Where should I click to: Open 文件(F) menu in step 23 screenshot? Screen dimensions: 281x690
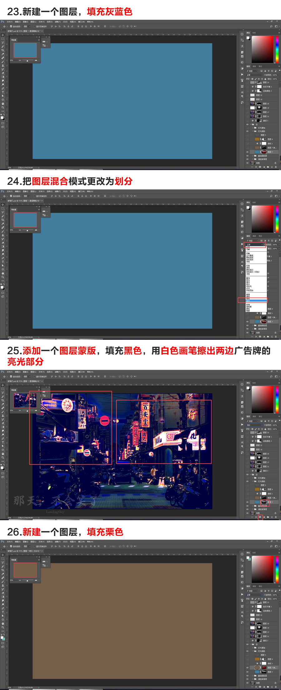click(10, 22)
